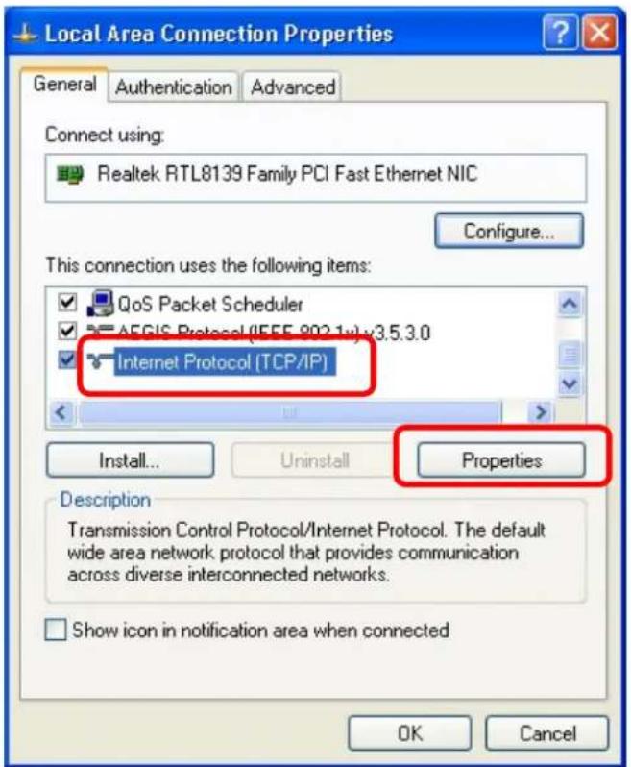
Task: Click the Internet Protocol (TCP/IP) network icon
Action: pos(100,361)
